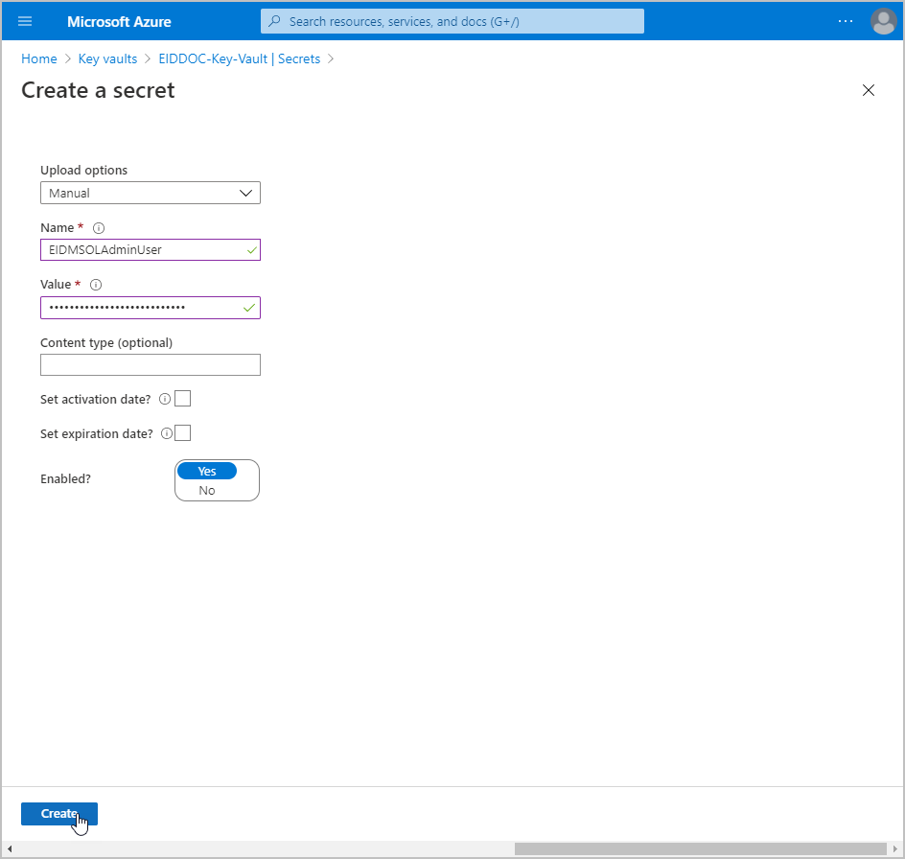The height and width of the screenshot is (859, 905).
Task: Open the top bar ellipsis menu
Action: click(845, 21)
